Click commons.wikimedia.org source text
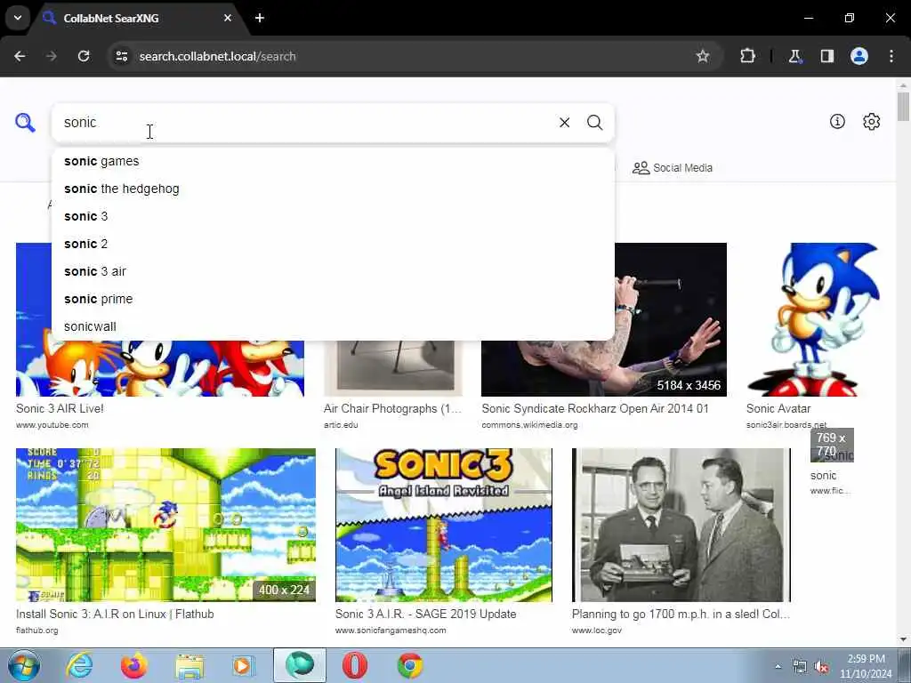This screenshot has width=911, height=683. (x=529, y=424)
